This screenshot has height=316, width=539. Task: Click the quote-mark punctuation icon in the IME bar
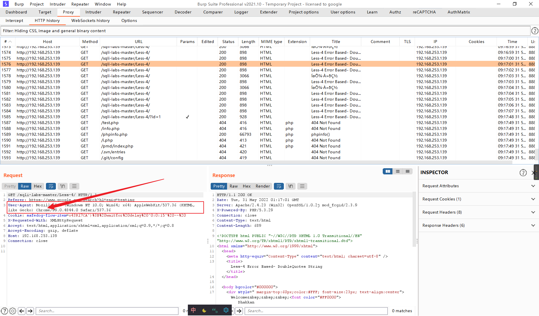215,310
